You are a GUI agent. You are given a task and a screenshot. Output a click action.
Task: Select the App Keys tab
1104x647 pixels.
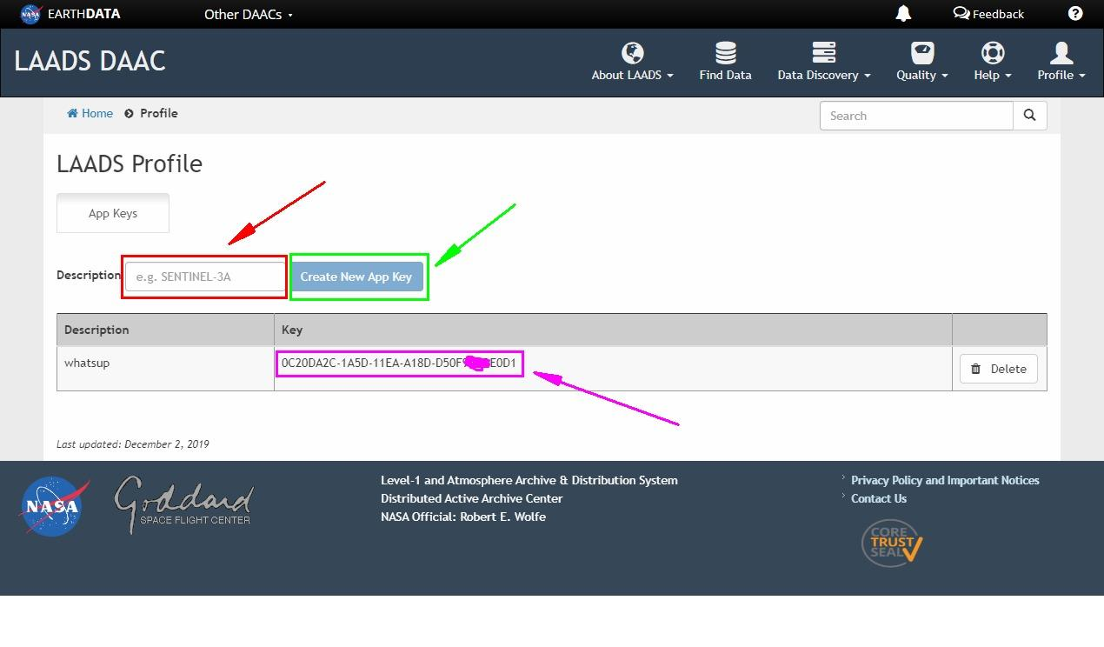point(113,213)
